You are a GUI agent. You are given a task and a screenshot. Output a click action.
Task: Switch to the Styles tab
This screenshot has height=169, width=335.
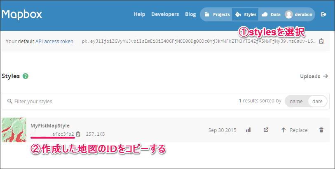tap(245, 14)
